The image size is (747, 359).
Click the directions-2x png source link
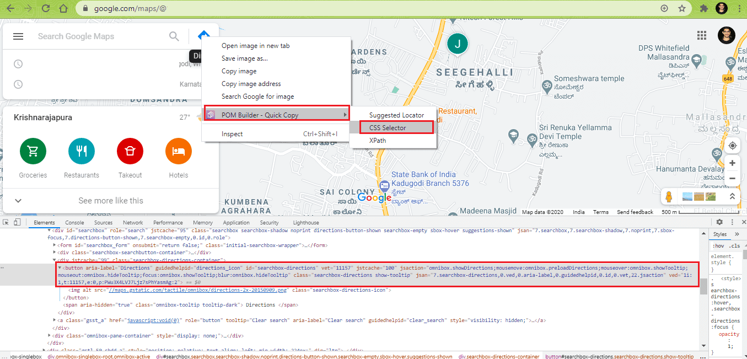click(198, 290)
